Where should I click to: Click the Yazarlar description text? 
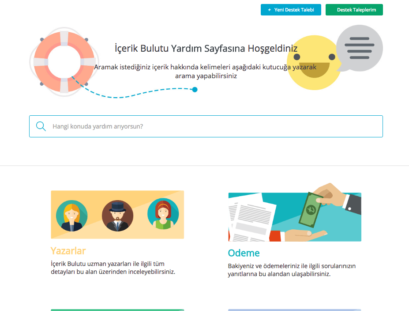(x=113, y=268)
